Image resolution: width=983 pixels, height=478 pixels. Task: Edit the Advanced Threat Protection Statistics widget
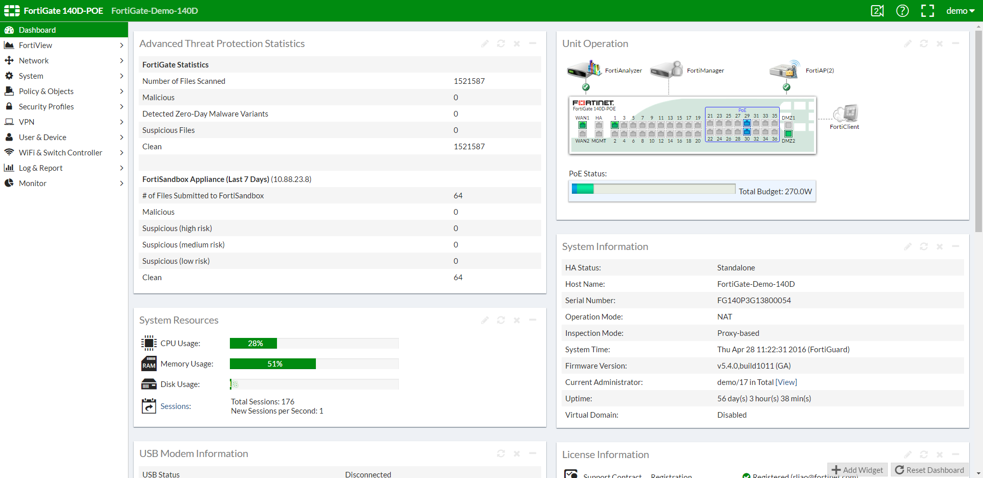point(485,43)
